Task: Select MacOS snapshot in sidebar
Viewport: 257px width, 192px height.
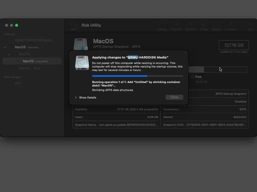Action: 32,61
